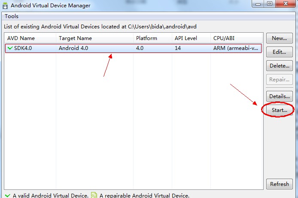Click the green checkmark beside SDK4.0
298x198 pixels.
(x=10, y=48)
